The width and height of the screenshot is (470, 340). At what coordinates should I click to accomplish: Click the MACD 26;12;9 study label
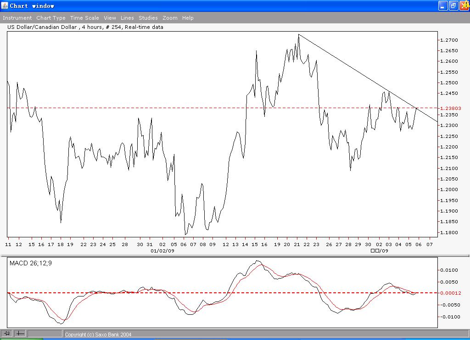tap(31, 263)
